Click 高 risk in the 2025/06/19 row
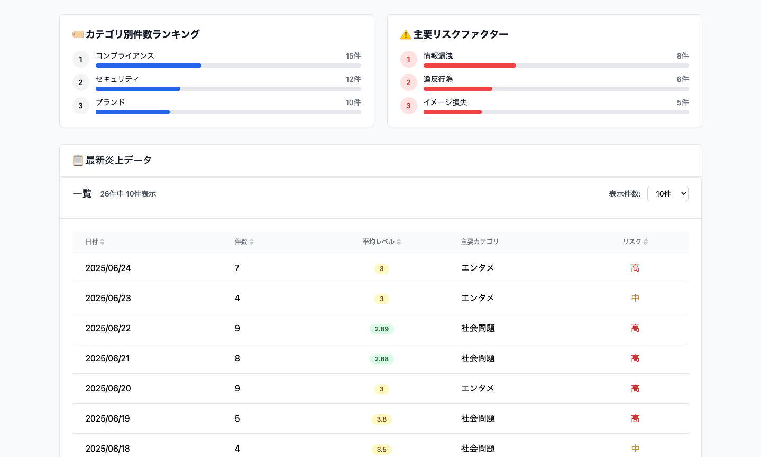 (x=635, y=418)
